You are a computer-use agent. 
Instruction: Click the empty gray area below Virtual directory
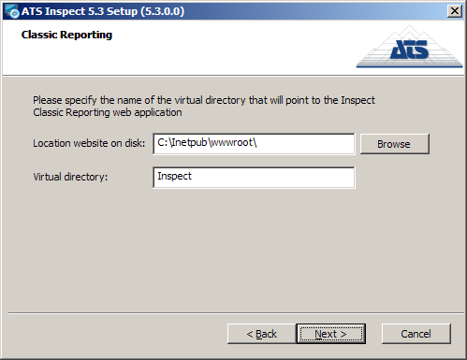point(233,250)
